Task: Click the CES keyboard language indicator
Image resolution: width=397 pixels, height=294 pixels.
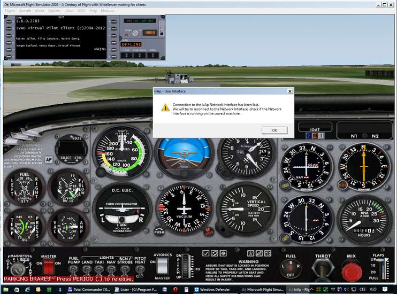Action: pyautogui.click(x=362, y=289)
